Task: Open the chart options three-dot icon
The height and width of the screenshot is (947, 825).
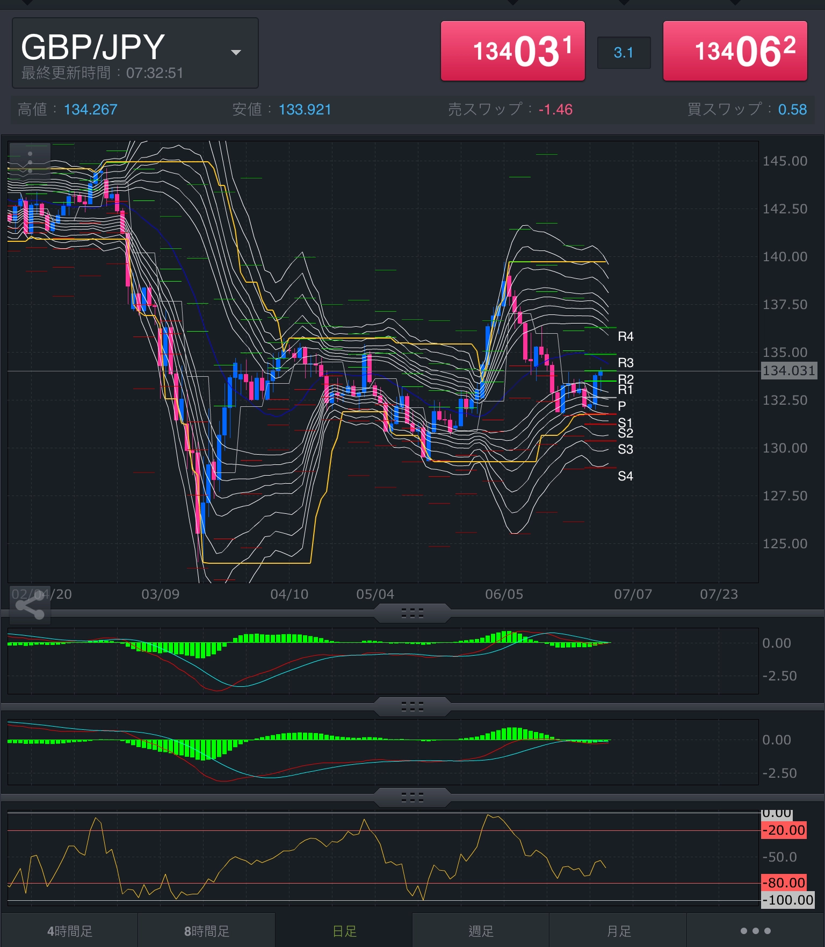Action: [30, 161]
